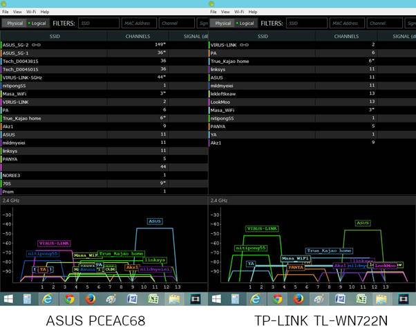Select YA row in right window

coord(312,135)
